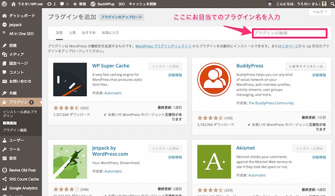Open 詳細情報 for WP Super Cache

tap(175, 75)
